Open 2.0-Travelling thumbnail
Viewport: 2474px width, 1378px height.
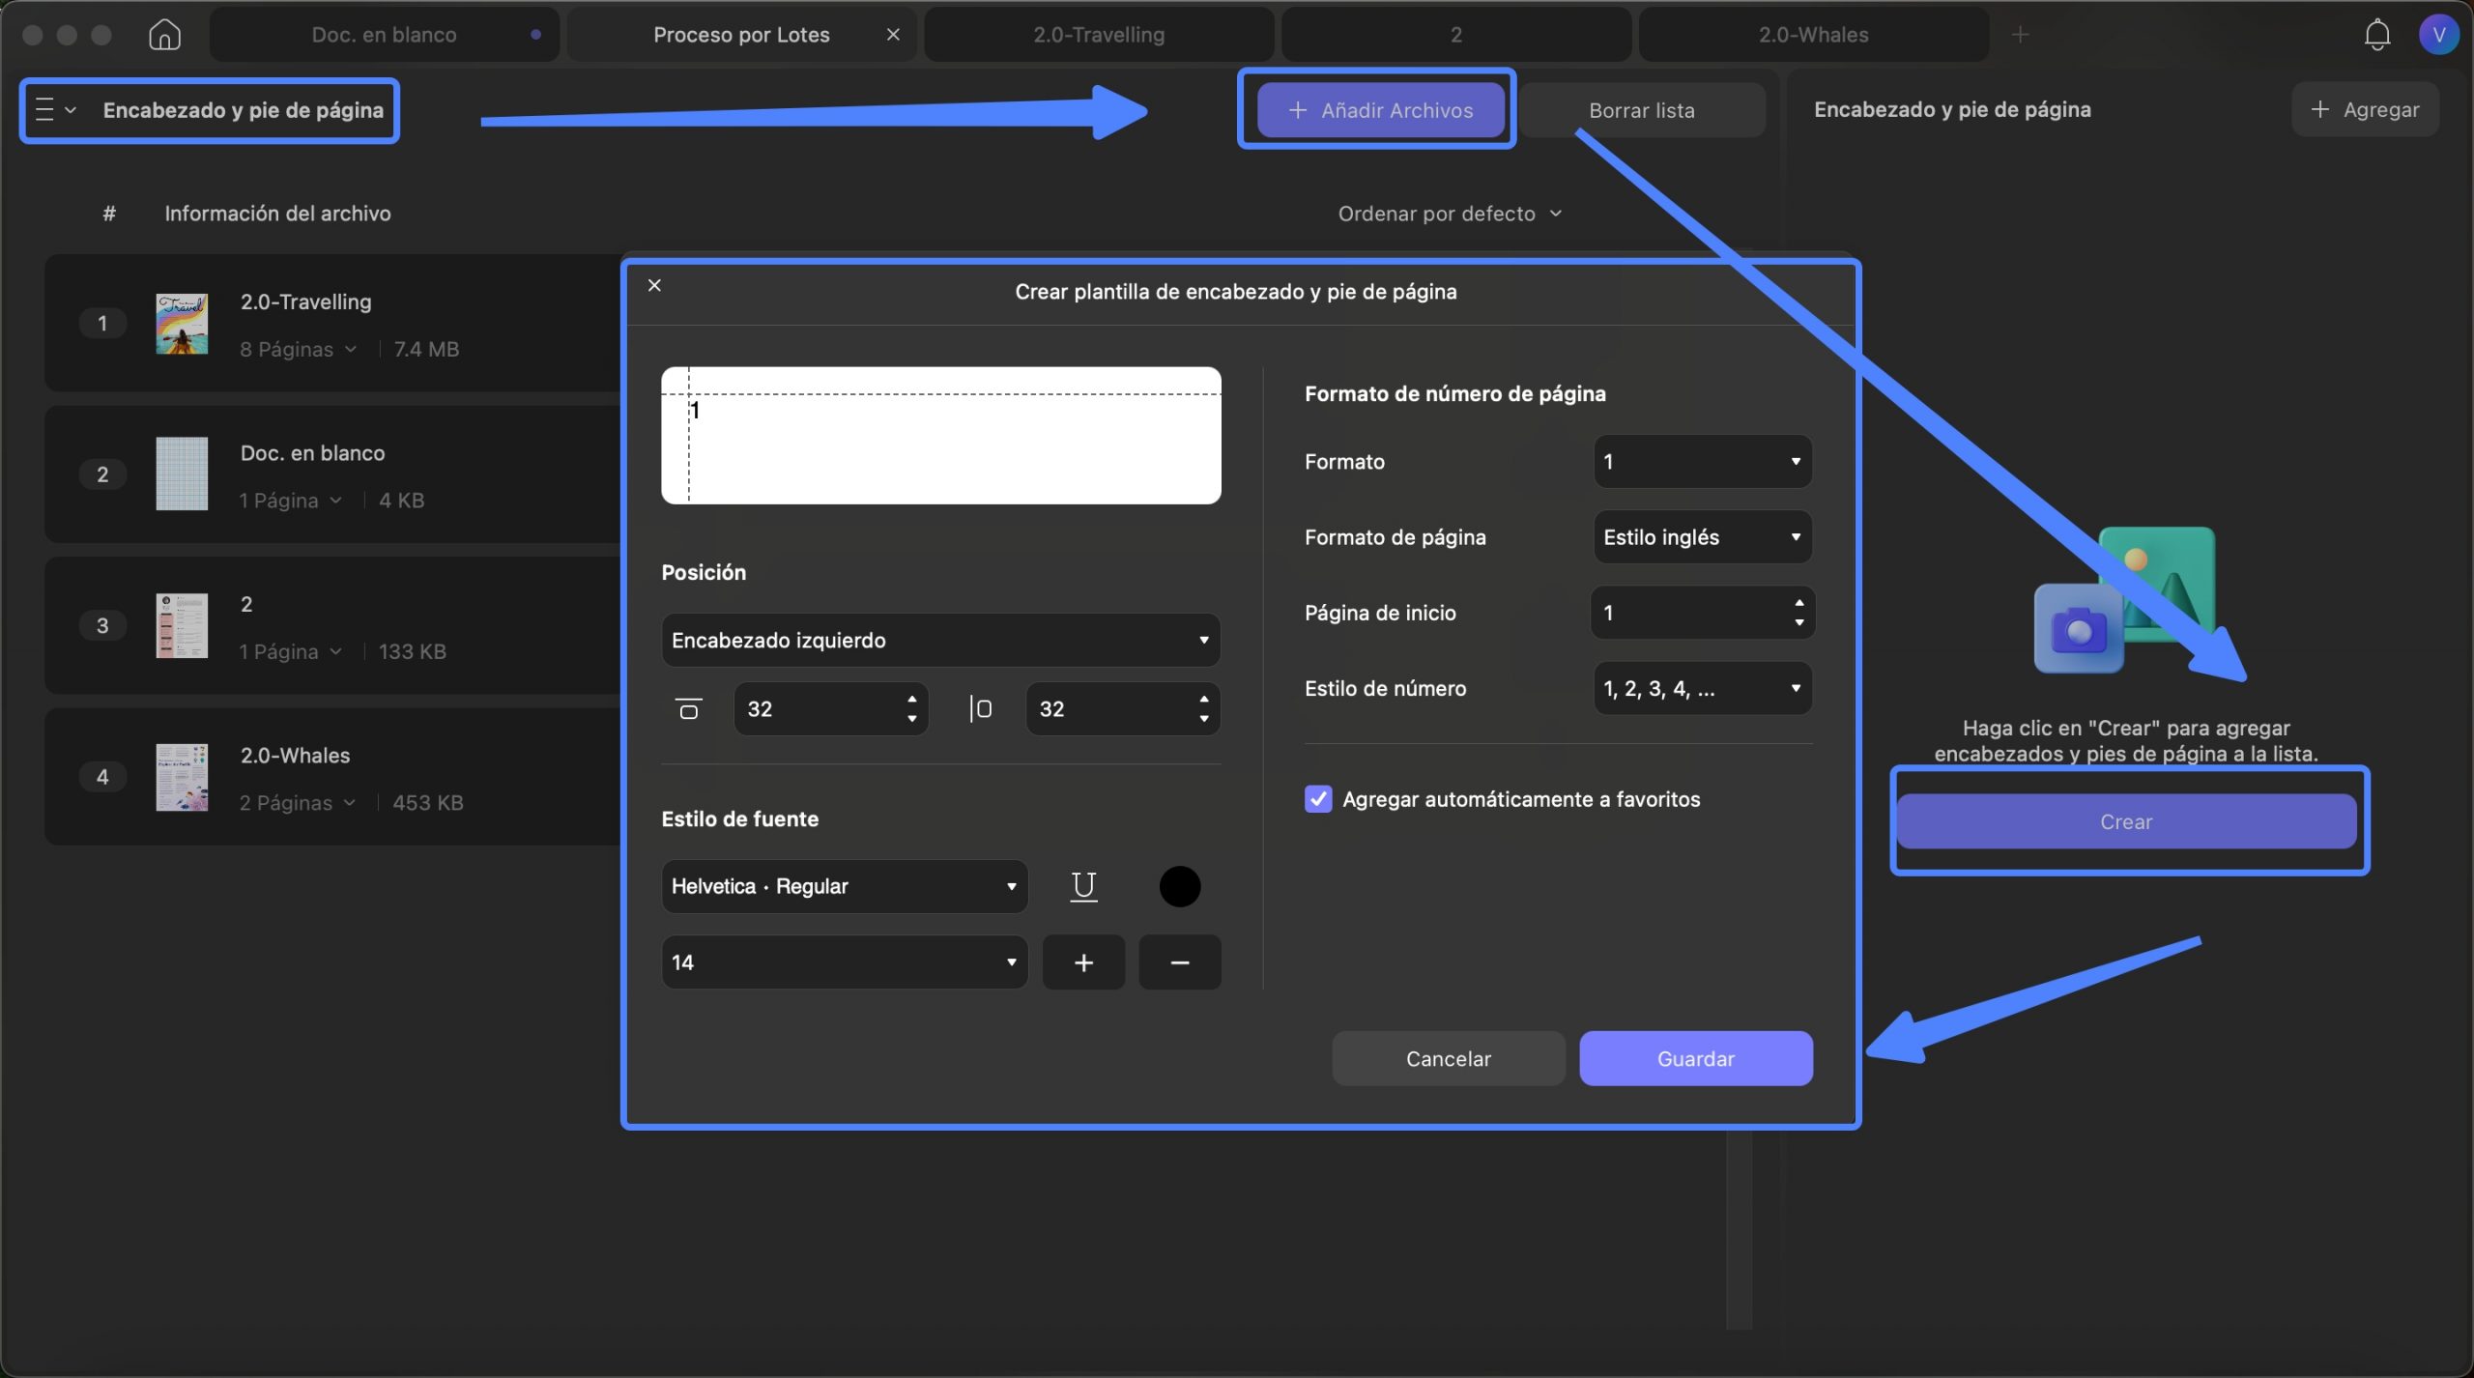182,324
